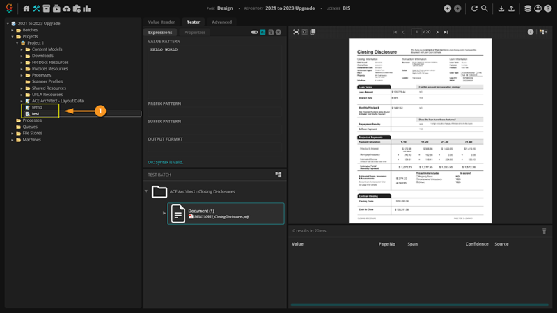Image resolution: width=557 pixels, height=313 pixels.
Task: Switch to the Advanced tab
Action: click(x=221, y=22)
